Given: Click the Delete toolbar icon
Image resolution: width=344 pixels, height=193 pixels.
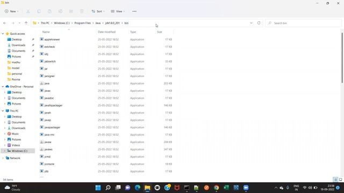Looking at the screenshot, I should click(82, 11).
